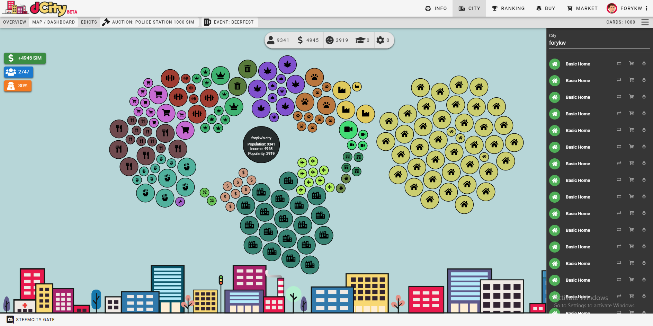
Task: Click the green +4945 SIM income badge
Action: (25, 58)
